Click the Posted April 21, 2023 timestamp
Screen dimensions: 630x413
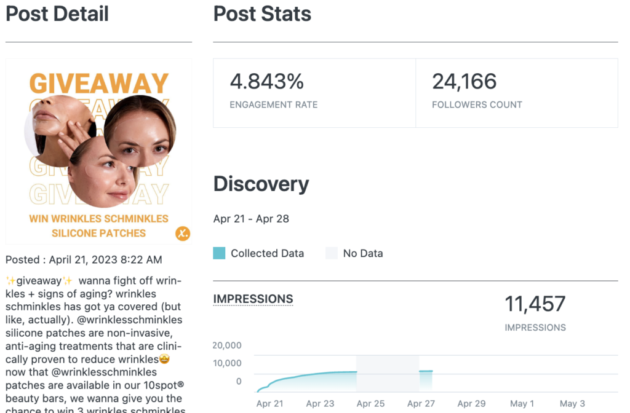click(84, 260)
